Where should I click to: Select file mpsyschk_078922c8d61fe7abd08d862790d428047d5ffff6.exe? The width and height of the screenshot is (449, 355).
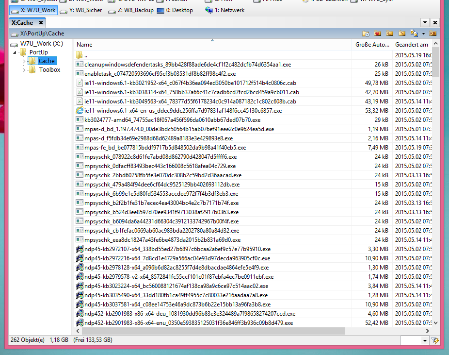click(x=160, y=156)
